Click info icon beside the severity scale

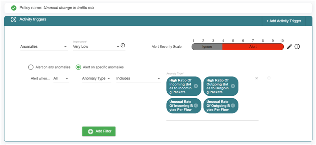coord(297,47)
